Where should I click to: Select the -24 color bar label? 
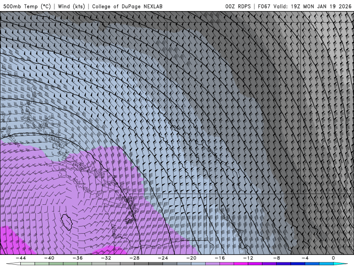[163, 258]
